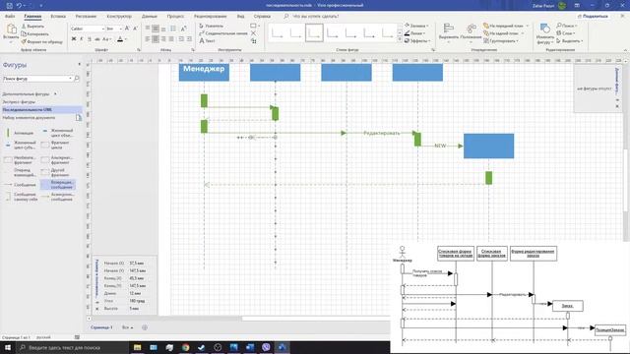The image size is (630, 354).
Task: Open the Design (Конструктор) tab
Action: tap(119, 16)
